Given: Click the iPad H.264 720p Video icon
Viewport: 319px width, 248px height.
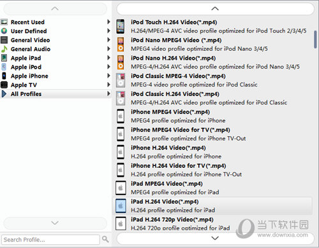Looking at the screenshot, I should pyautogui.click(x=121, y=223).
